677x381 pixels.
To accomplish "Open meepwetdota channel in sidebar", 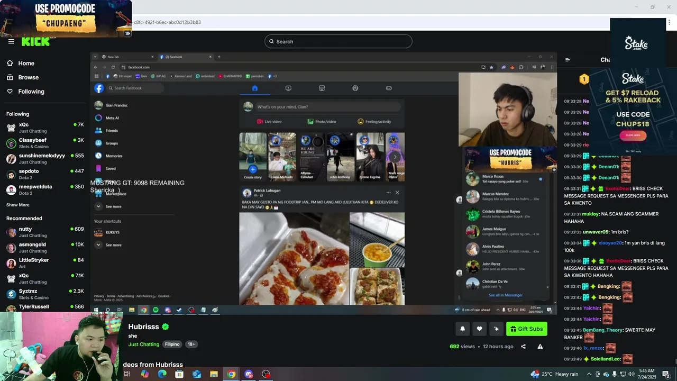I will click(44, 189).
